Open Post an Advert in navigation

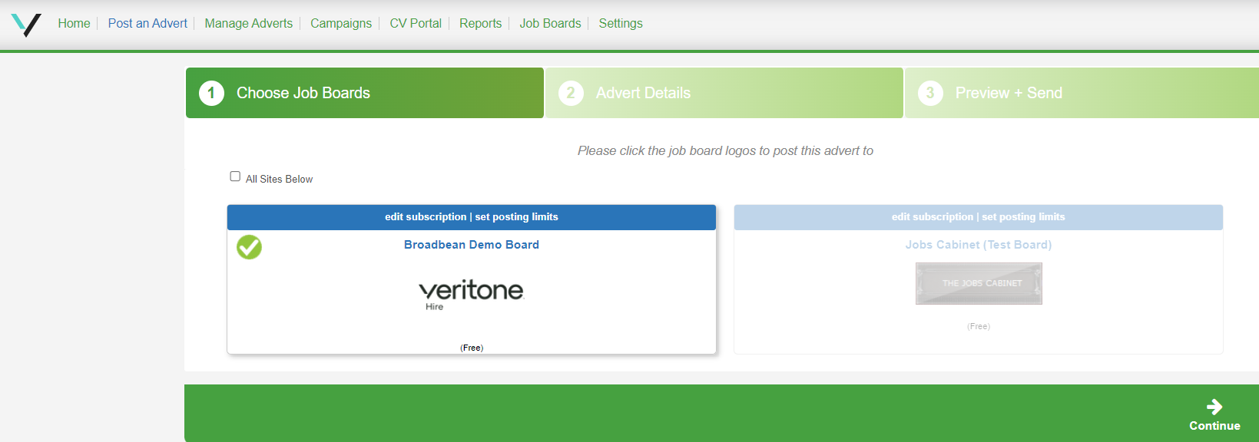(147, 24)
